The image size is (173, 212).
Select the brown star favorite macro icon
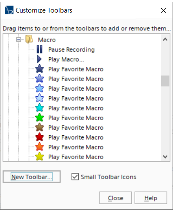(40, 127)
